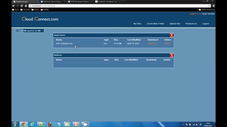The width and height of the screenshot is (227, 127).
Task: Click the Last Modified header in Applications
Action: pyautogui.click(x=134, y=40)
